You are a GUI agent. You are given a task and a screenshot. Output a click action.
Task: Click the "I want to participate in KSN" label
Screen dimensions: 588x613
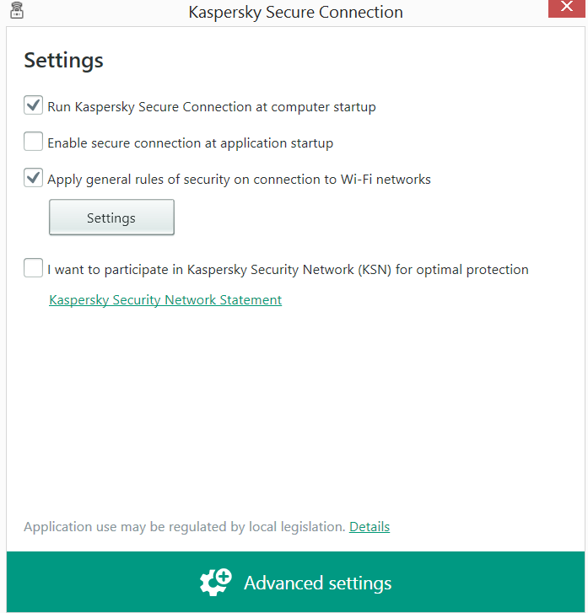coord(288,270)
